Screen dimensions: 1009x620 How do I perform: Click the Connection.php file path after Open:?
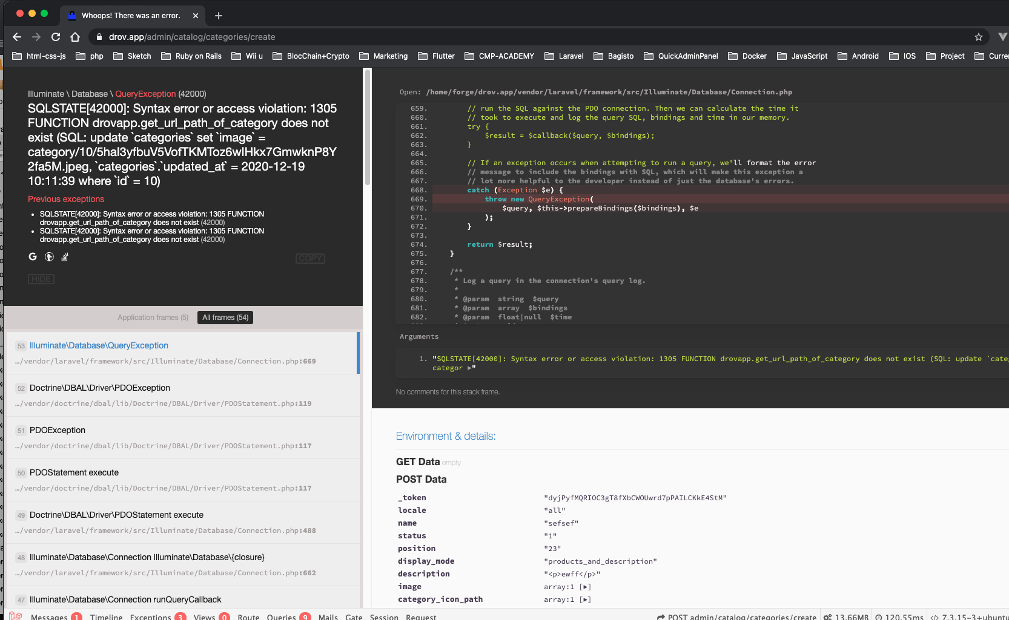point(609,92)
